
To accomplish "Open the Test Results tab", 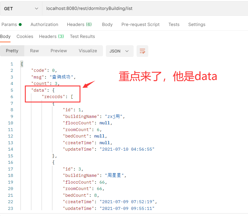I will coord(82,36).
